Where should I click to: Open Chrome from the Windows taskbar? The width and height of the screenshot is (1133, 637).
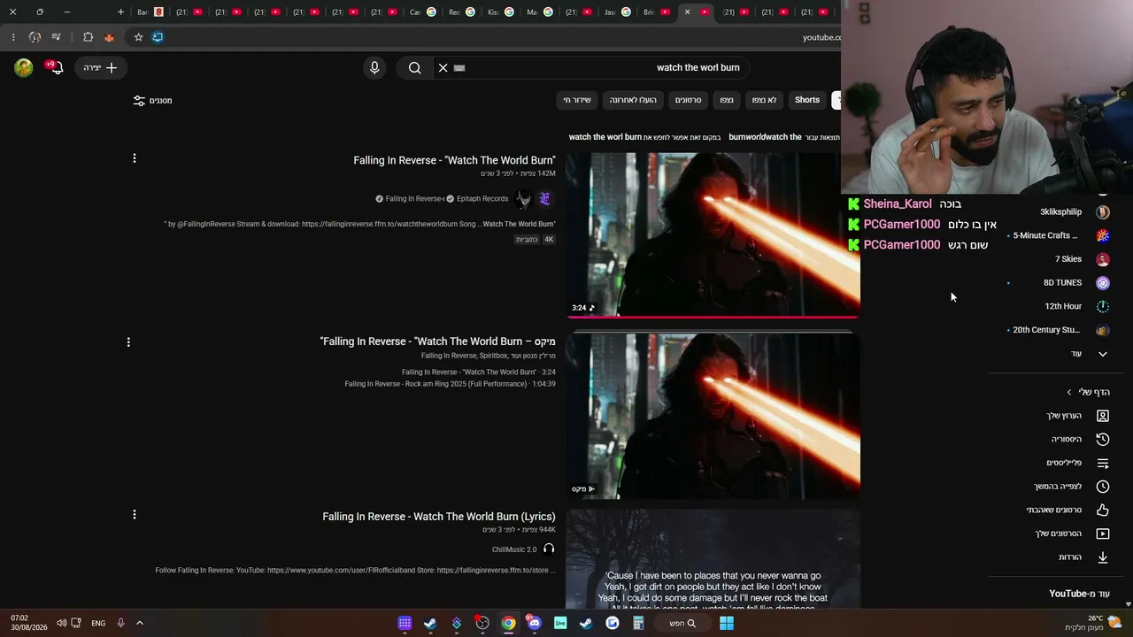click(508, 624)
